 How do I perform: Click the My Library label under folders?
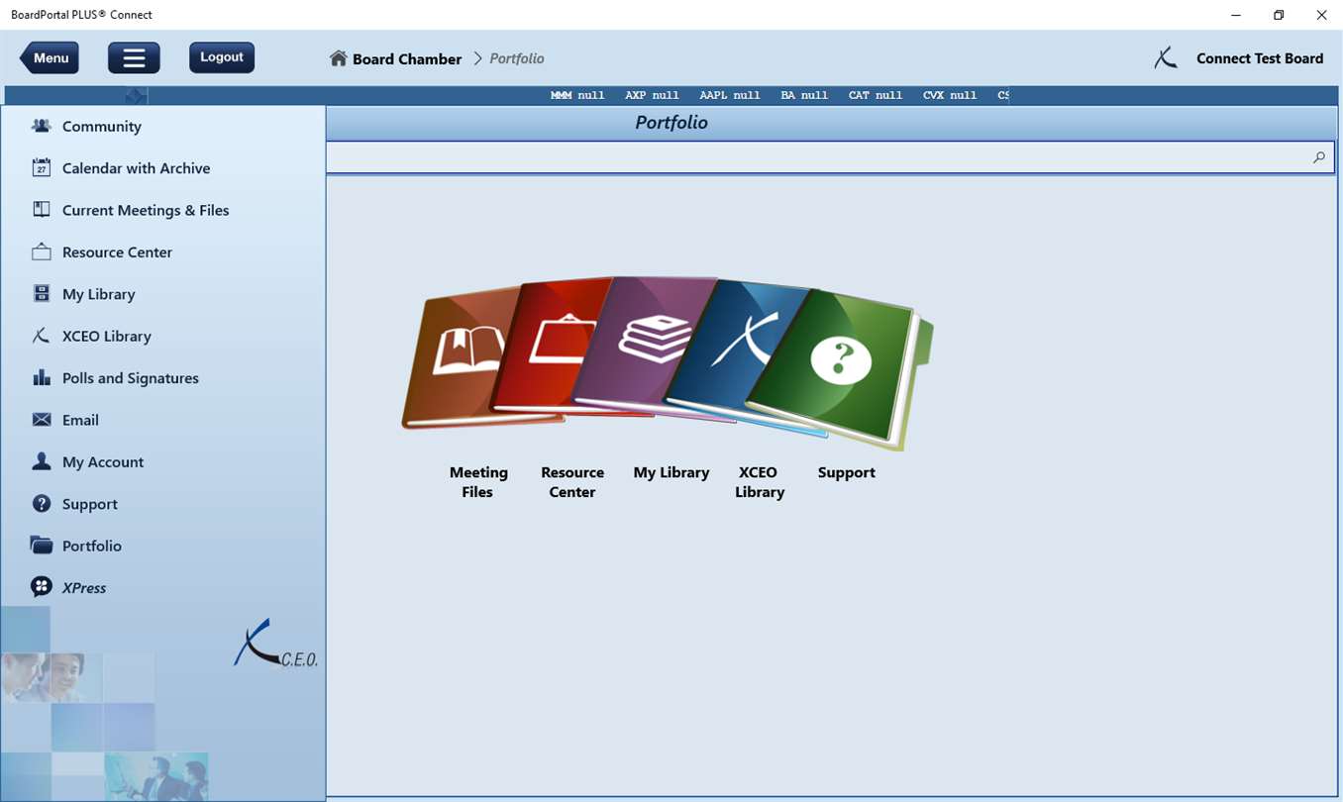[671, 472]
